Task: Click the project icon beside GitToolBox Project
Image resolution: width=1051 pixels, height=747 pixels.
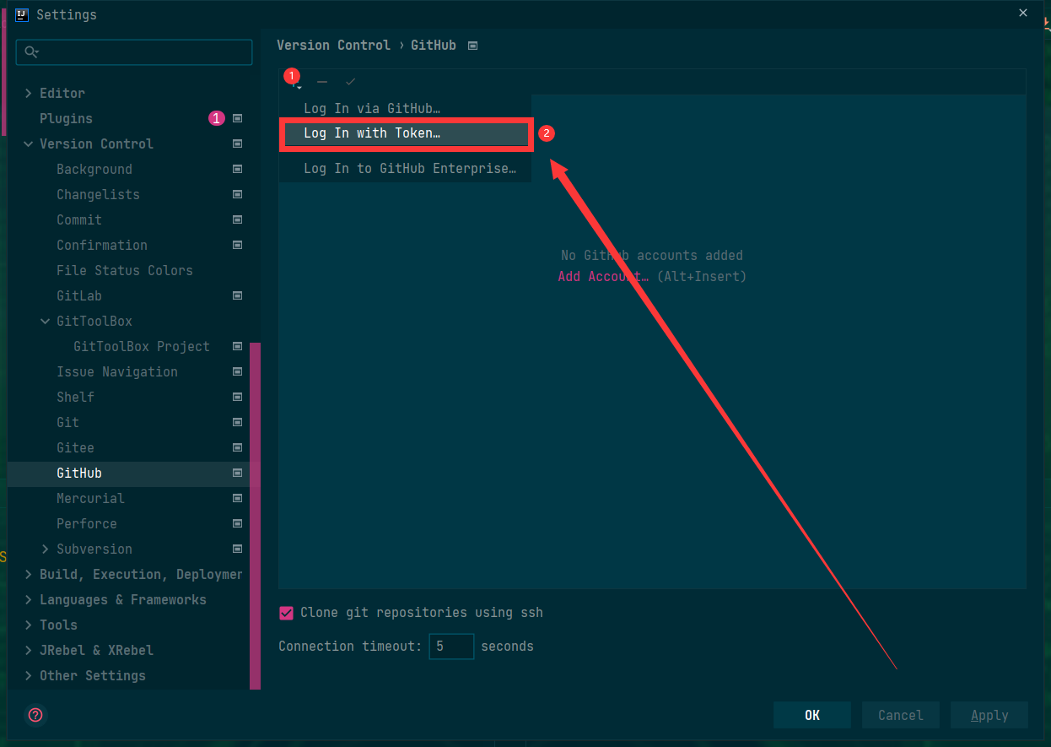Action: click(x=238, y=346)
